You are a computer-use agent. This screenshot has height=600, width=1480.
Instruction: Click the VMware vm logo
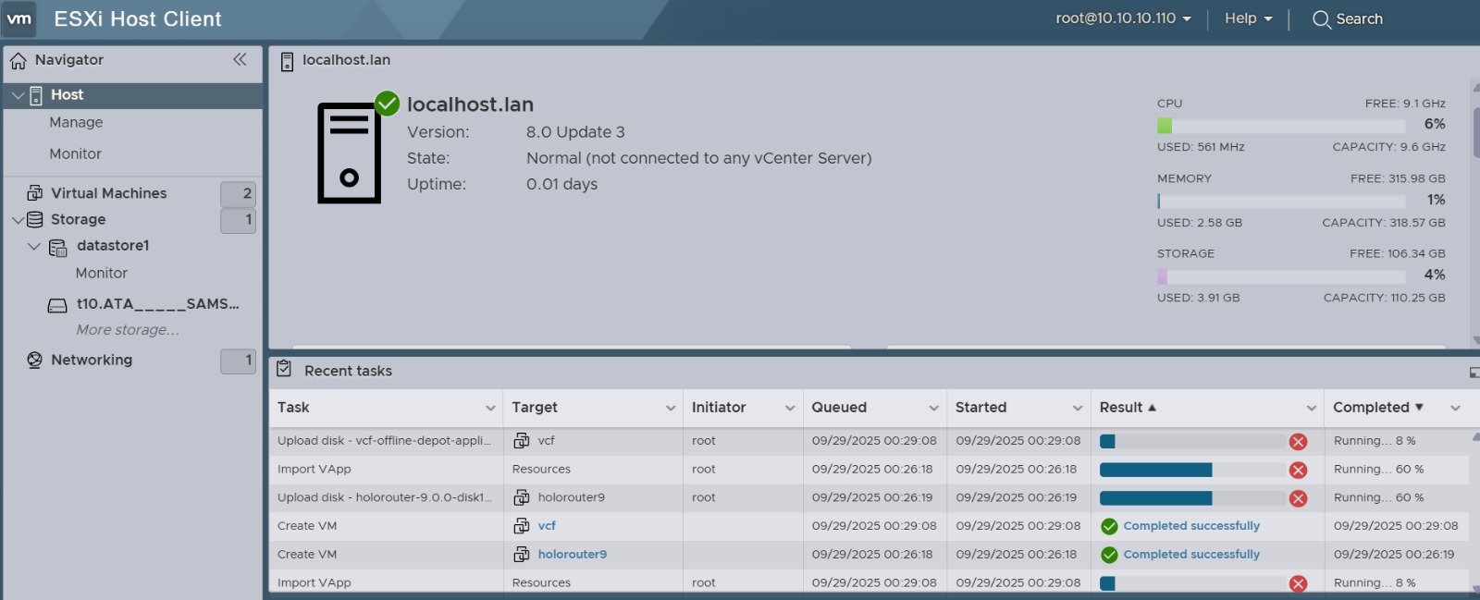(x=19, y=18)
